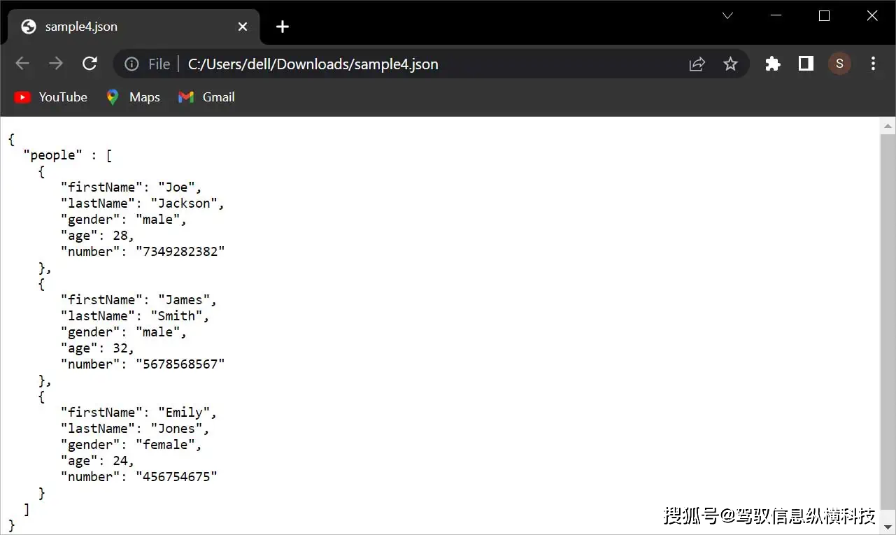Bookmark this page with the star icon
This screenshot has width=896, height=535.
[x=730, y=64]
